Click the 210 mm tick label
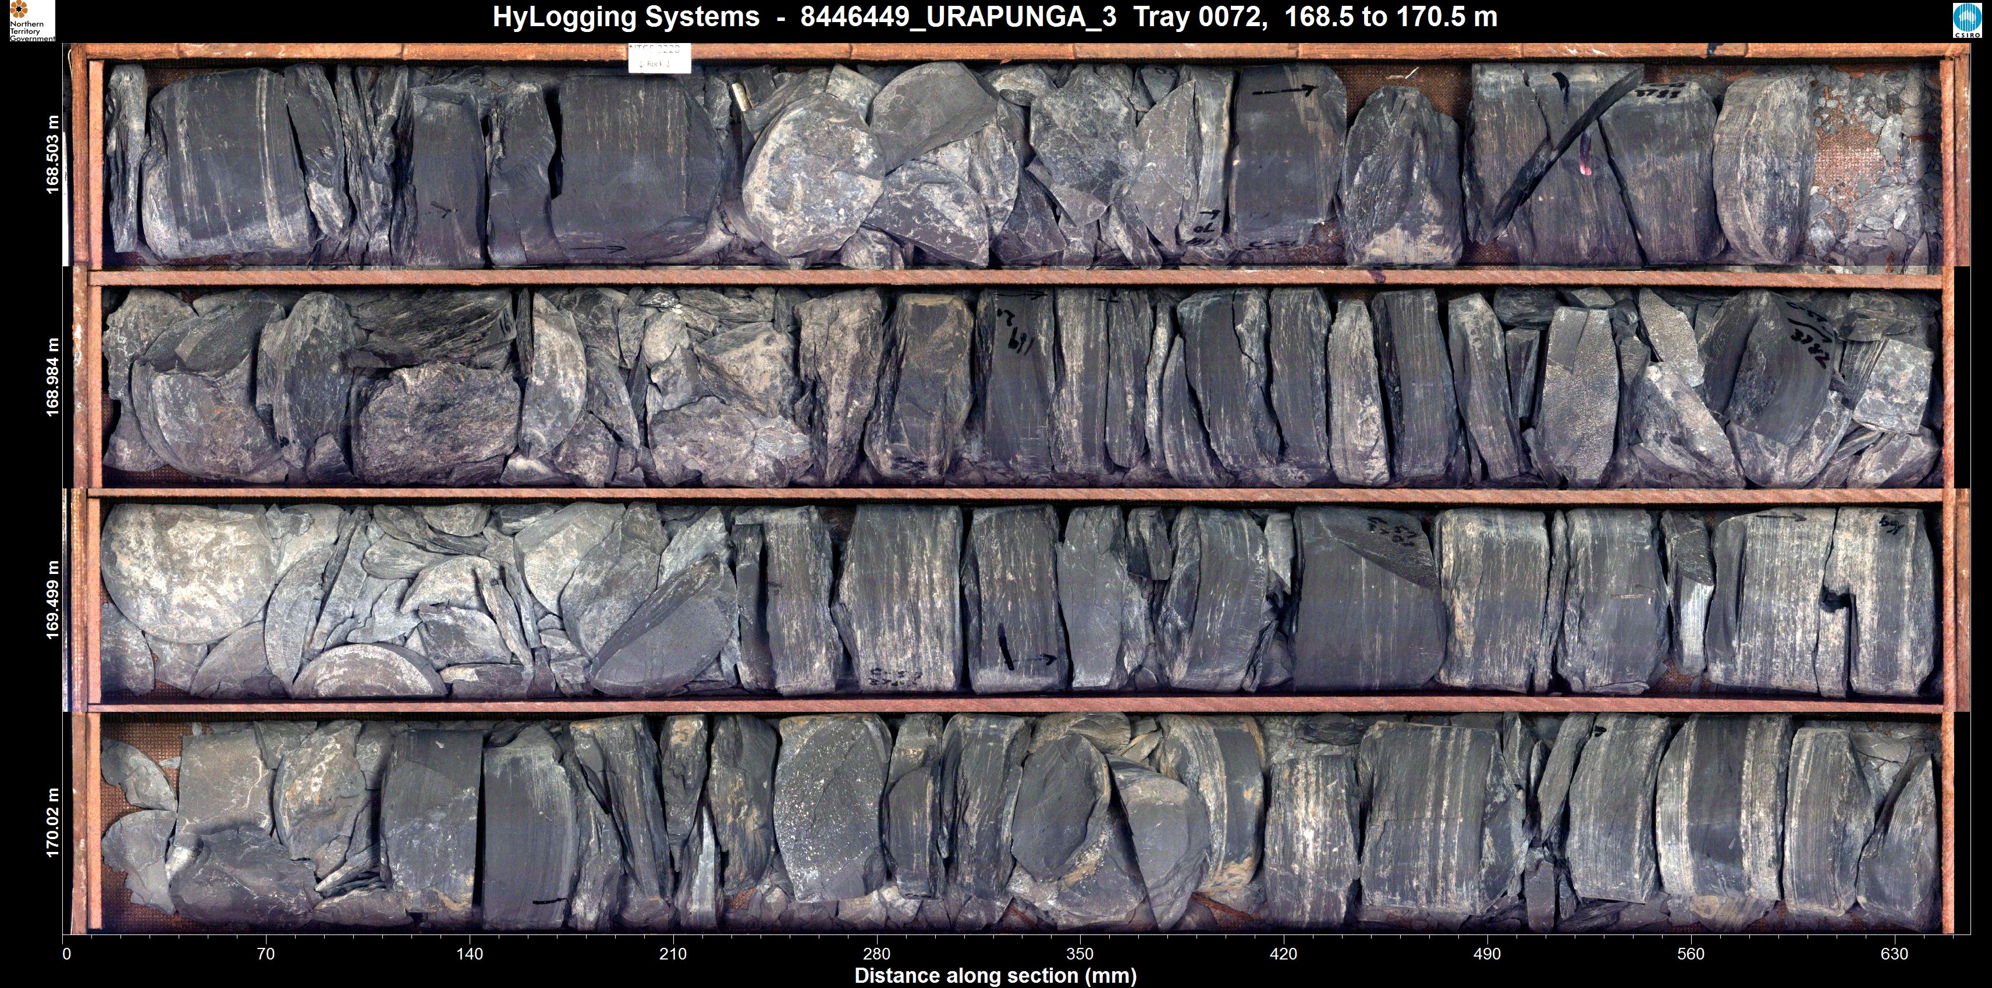 [673, 954]
